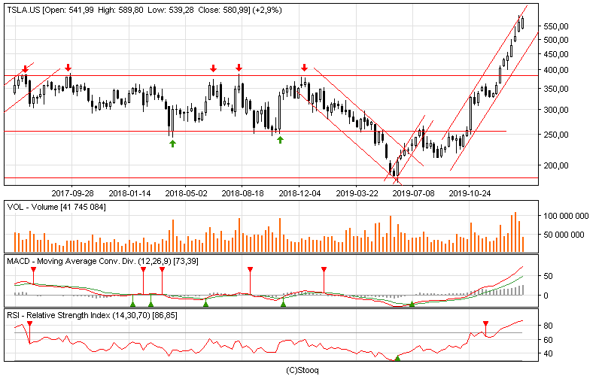Click the green triangle marker in RSI panel

398,359
